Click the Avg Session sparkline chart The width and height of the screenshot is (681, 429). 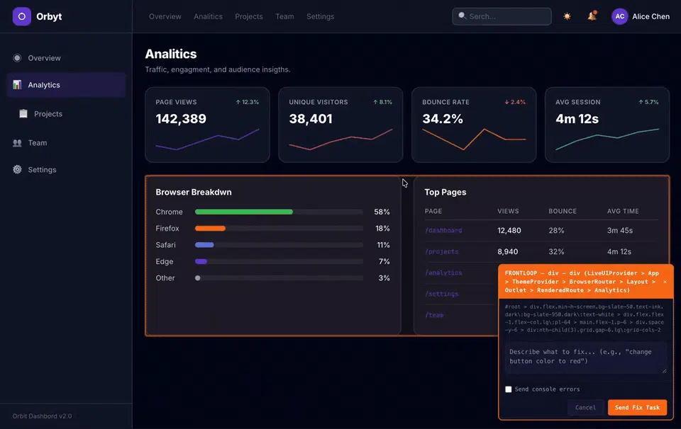pos(607,139)
